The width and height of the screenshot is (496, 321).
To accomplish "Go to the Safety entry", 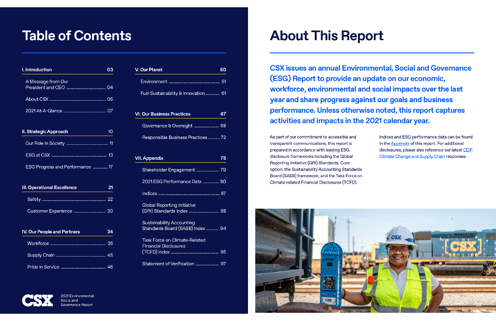I will point(70,199).
